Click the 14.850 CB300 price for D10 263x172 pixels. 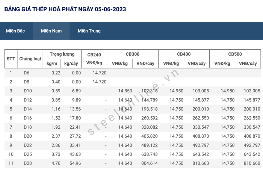(x=125, y=91)
